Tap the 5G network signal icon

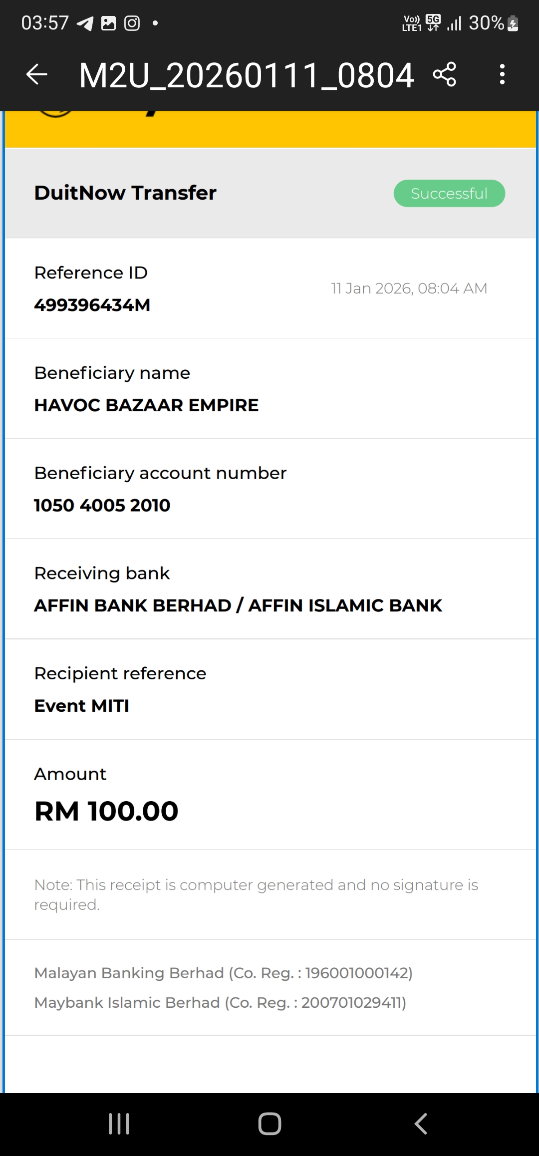pos(433,22)
